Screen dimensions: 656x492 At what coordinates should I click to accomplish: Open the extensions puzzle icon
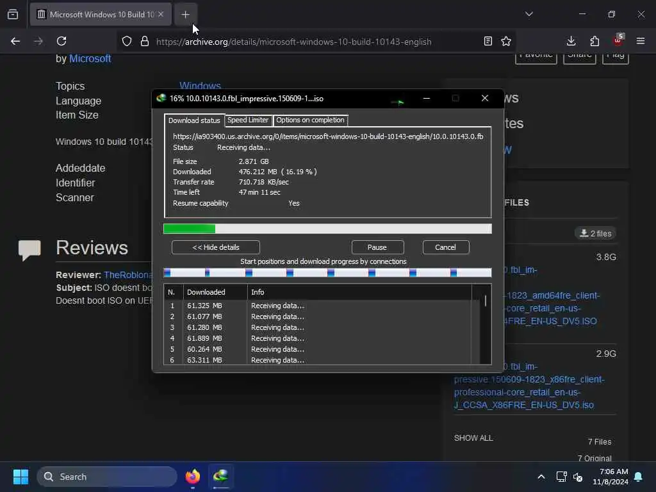click(594, 41)
